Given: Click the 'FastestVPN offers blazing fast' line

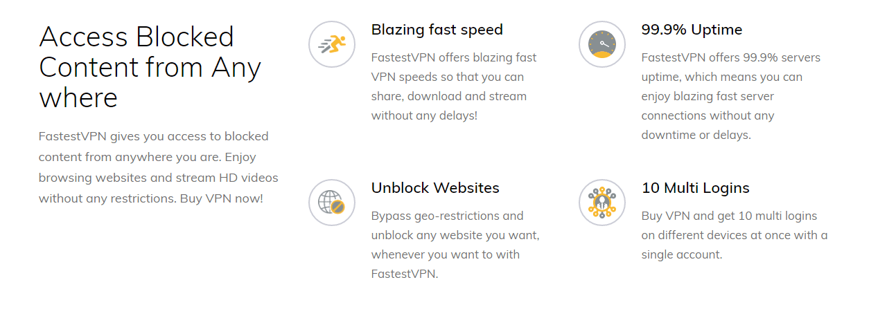Looking at the screenshot, I should [453, 57].
